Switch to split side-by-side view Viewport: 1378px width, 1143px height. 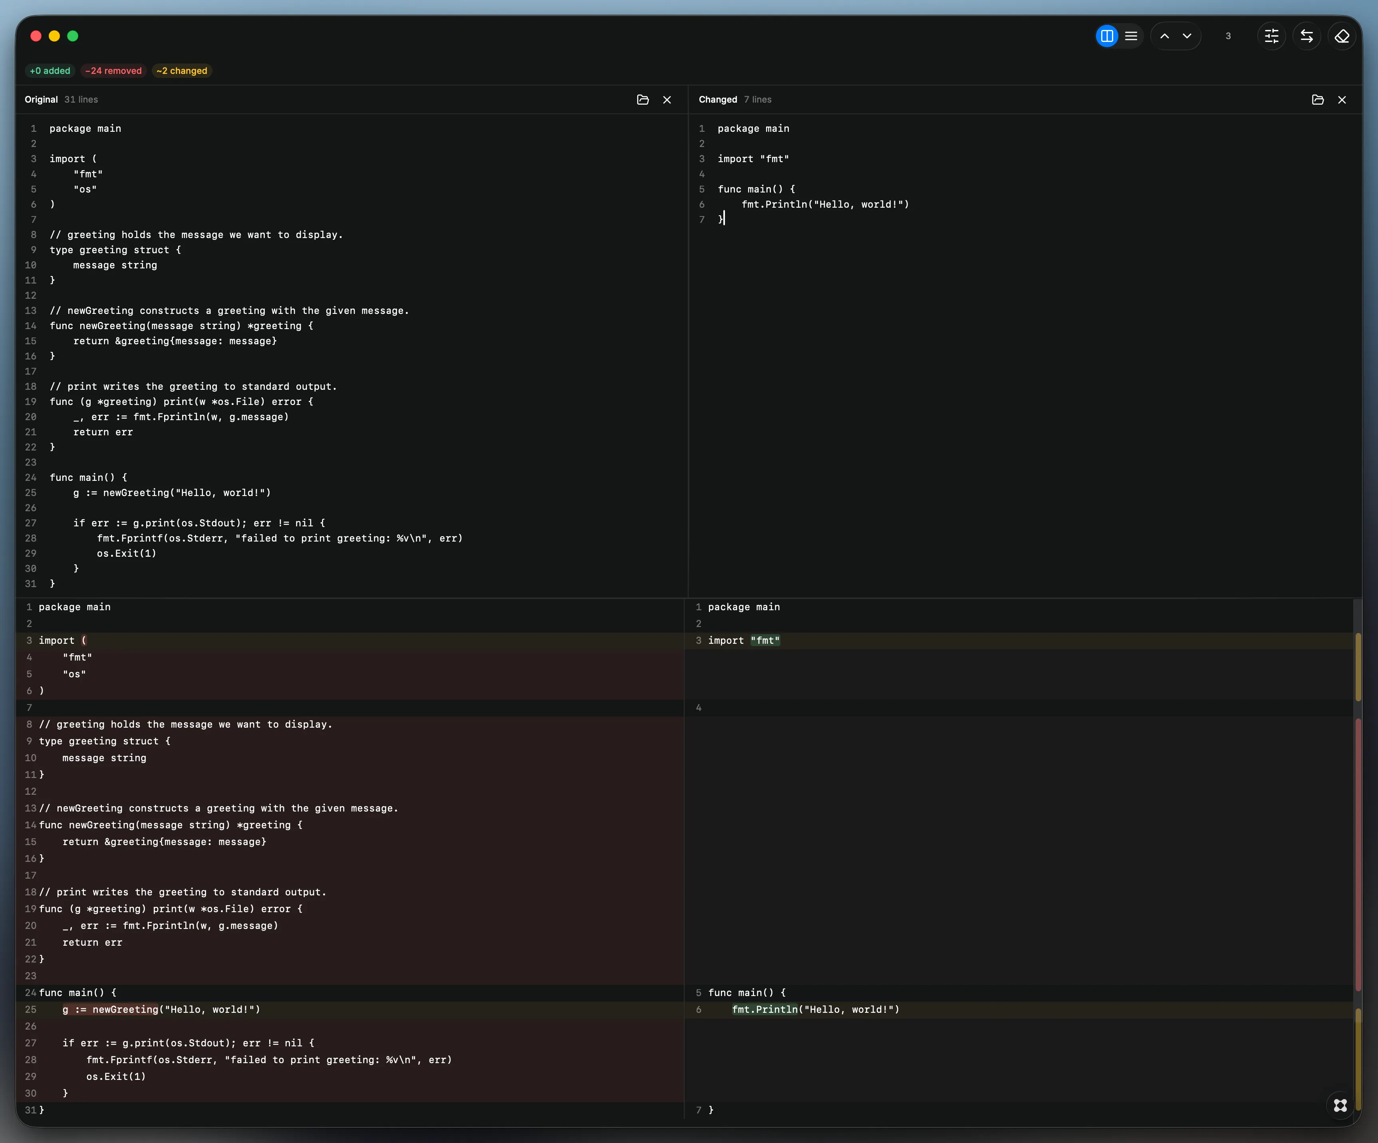(1106, 36)
